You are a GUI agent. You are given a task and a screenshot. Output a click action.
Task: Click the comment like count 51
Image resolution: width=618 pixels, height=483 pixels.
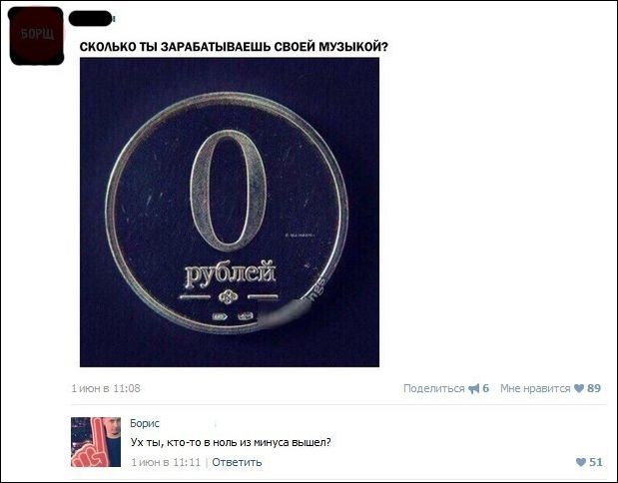596,462
